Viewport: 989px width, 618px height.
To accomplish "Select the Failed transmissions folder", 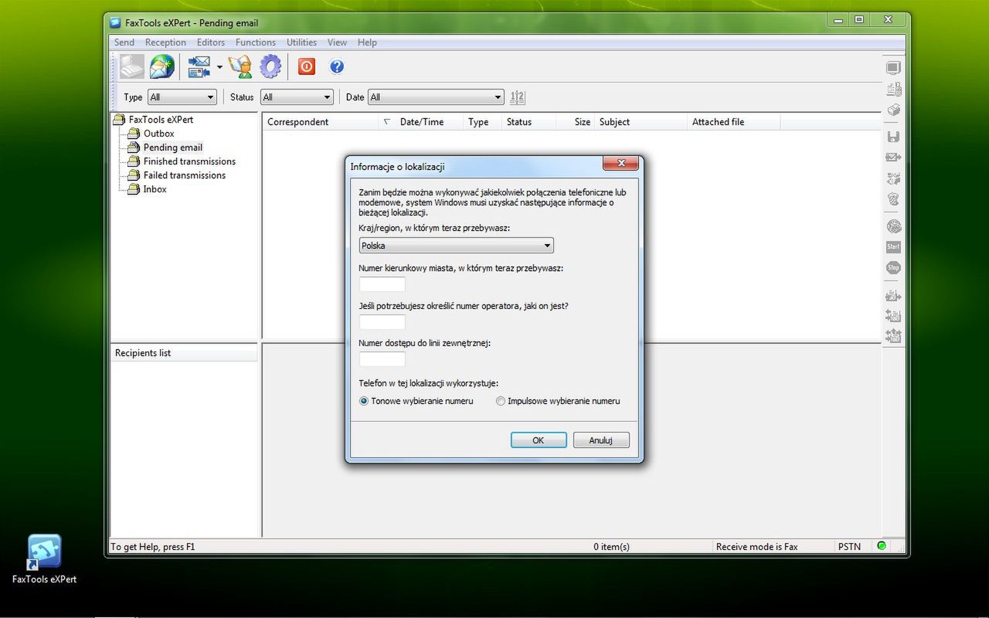I will (185, 175).
